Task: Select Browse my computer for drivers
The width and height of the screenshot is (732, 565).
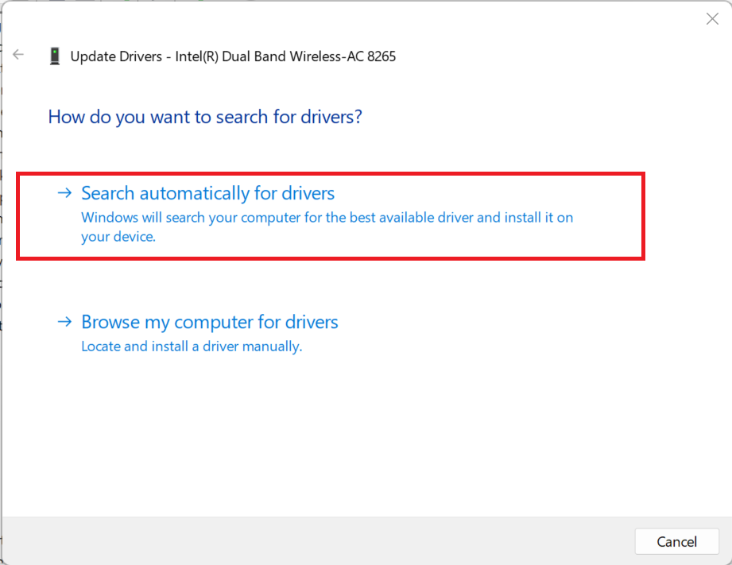Action: (210, 322)
